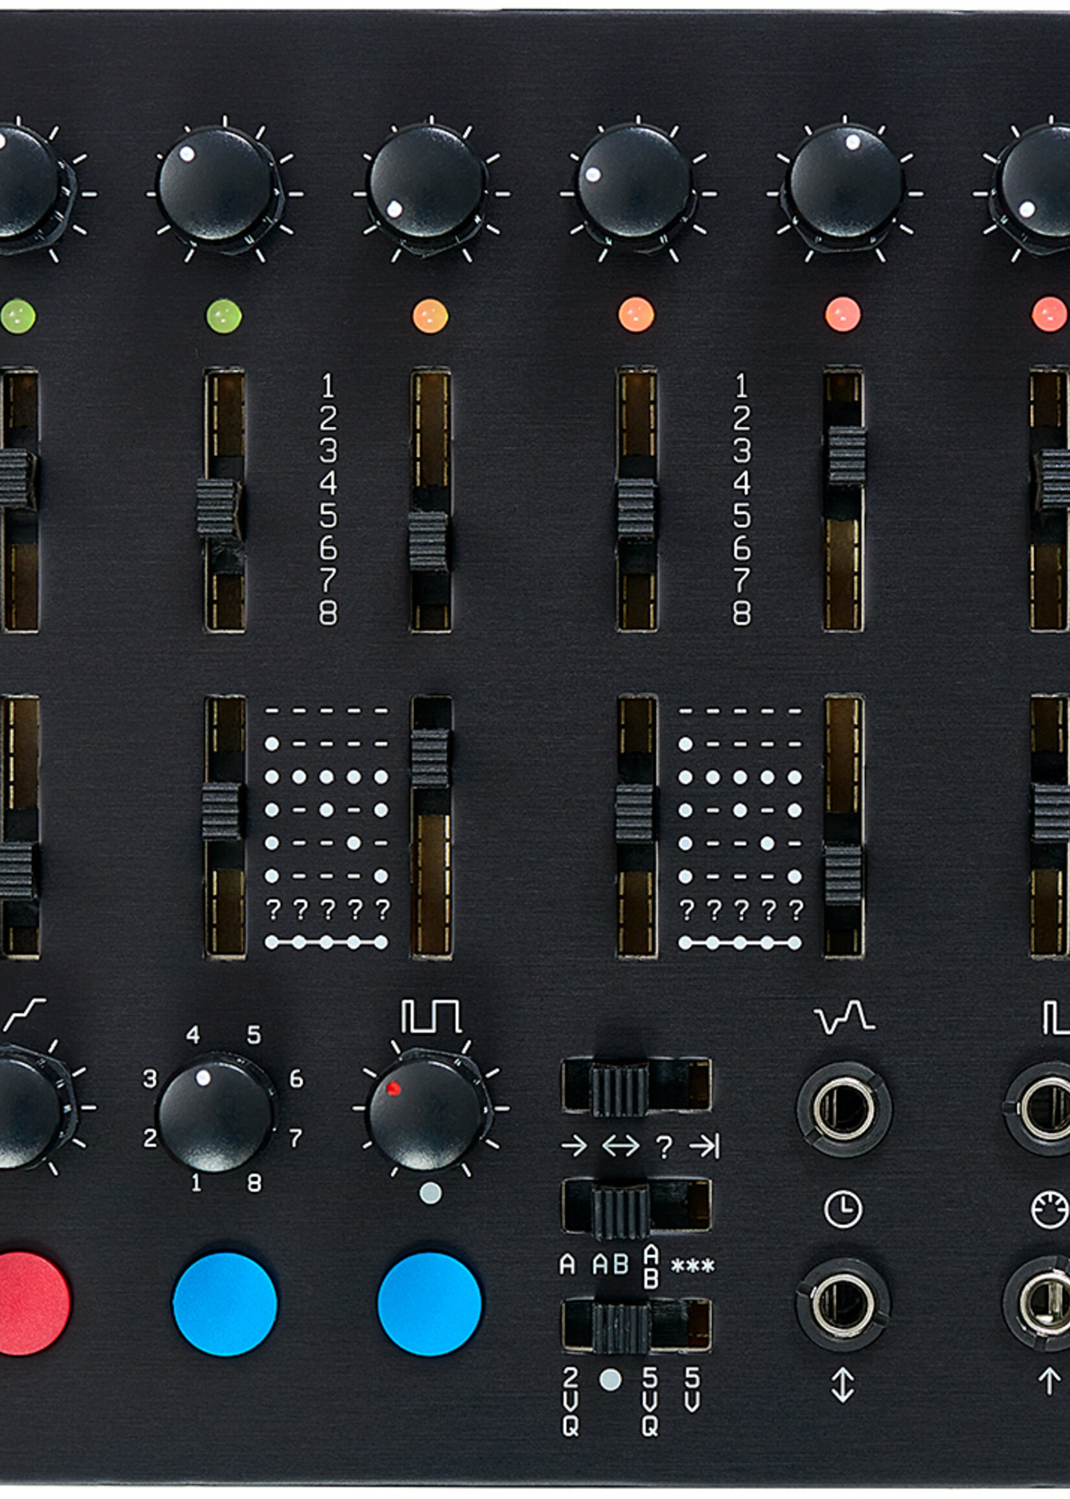Viewport: 1070px width, 1499px height.
Task: Click the five question marks row in right pattern legend
Action: click(740, 910)
